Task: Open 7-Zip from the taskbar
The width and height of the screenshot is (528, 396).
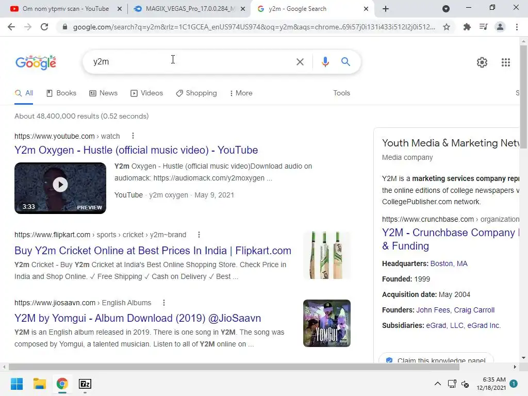Action: pyautogui.click(x=85, y=384)
